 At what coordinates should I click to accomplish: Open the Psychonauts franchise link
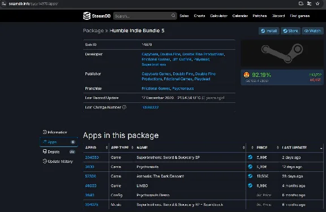(183, 88)
